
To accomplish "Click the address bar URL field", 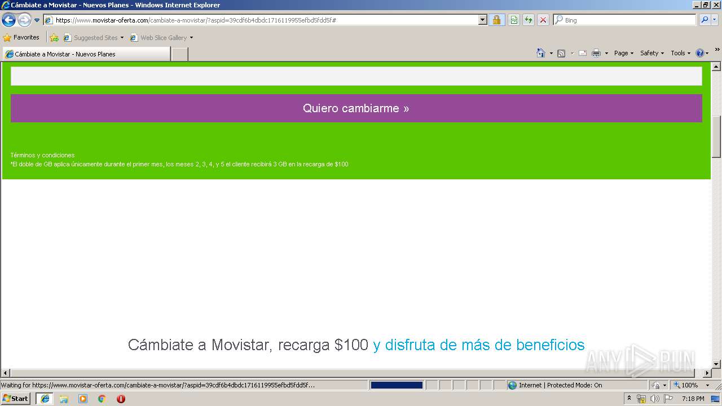I will pyautogui.click(x=261, y=20).
